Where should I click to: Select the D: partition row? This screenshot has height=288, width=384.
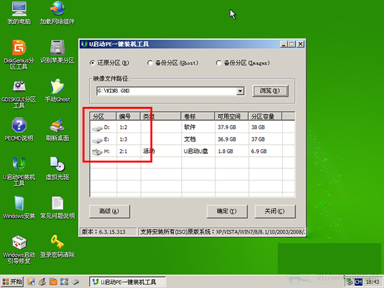pos(192,127)
